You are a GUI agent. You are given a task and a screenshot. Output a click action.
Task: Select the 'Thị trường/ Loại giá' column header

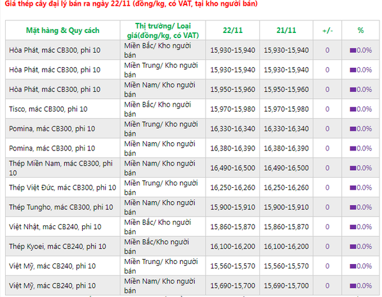(x=163, y=30)
